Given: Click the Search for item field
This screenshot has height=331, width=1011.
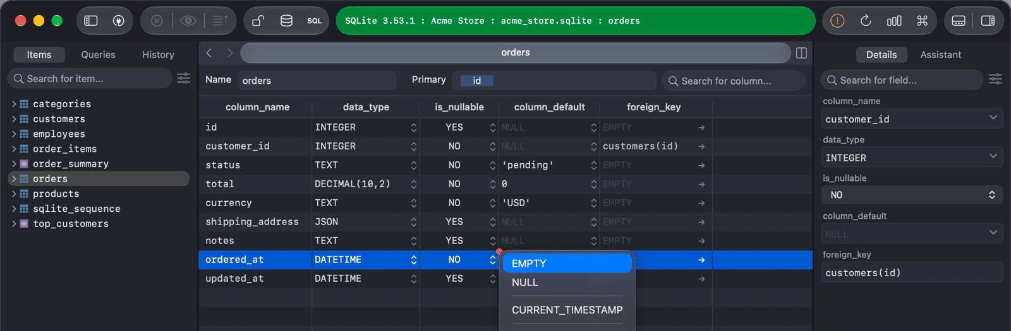Looking at the screenshot, I should pyautogui.click(x=90, y=78).
